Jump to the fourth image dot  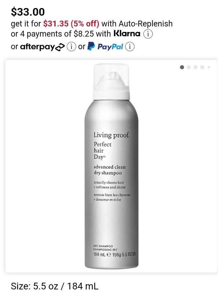[x=202, y=67]
